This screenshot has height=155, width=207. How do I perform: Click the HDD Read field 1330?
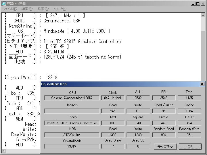click(x=113, y=135)
